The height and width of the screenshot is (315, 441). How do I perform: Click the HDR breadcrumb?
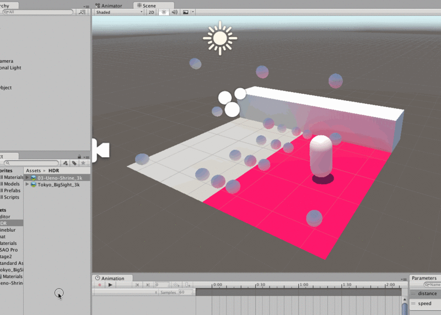click(53, 170)
